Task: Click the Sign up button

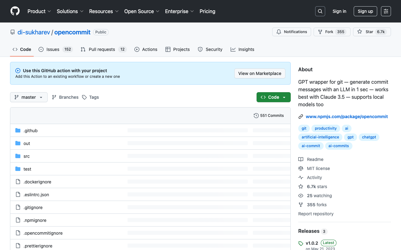Action: click(365, 11)
